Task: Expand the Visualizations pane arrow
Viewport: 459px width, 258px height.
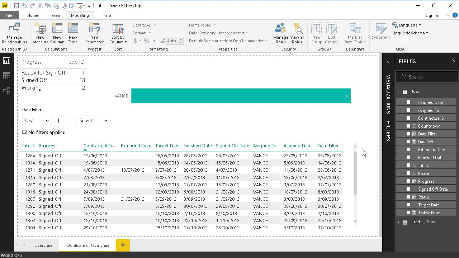Action: pos(388,61)
